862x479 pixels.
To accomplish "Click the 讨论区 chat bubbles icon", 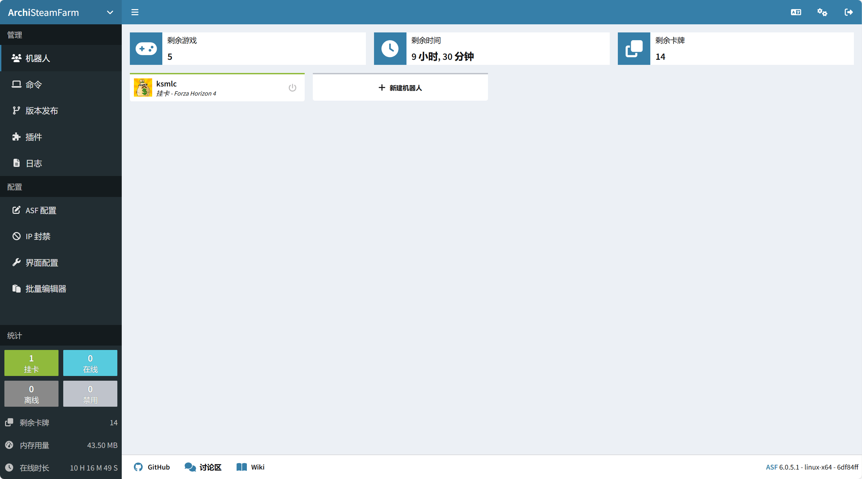I will [190, 467].
